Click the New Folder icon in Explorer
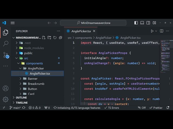 point(50,38)
